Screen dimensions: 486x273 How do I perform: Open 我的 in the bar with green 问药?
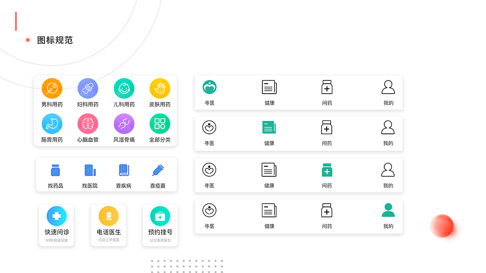(x=388, y=175)
